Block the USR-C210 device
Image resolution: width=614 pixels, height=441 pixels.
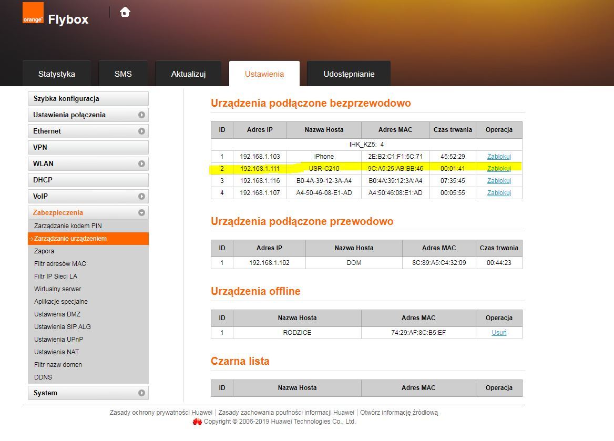499,169
